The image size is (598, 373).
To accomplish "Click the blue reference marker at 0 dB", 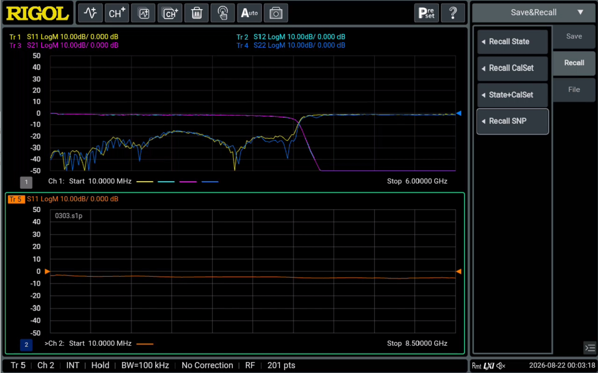I will [459, 113].
